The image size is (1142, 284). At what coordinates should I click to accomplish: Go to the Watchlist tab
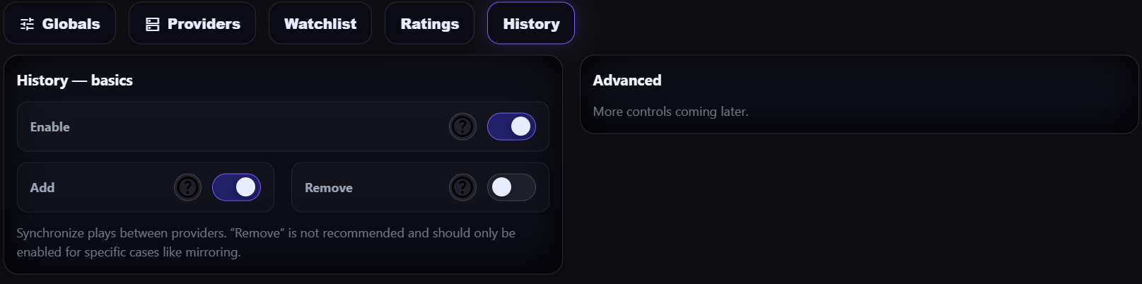click(320, 24)
